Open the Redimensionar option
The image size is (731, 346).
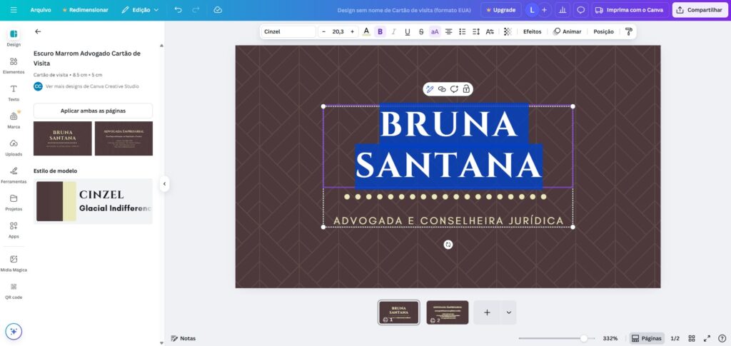point(85,10)
